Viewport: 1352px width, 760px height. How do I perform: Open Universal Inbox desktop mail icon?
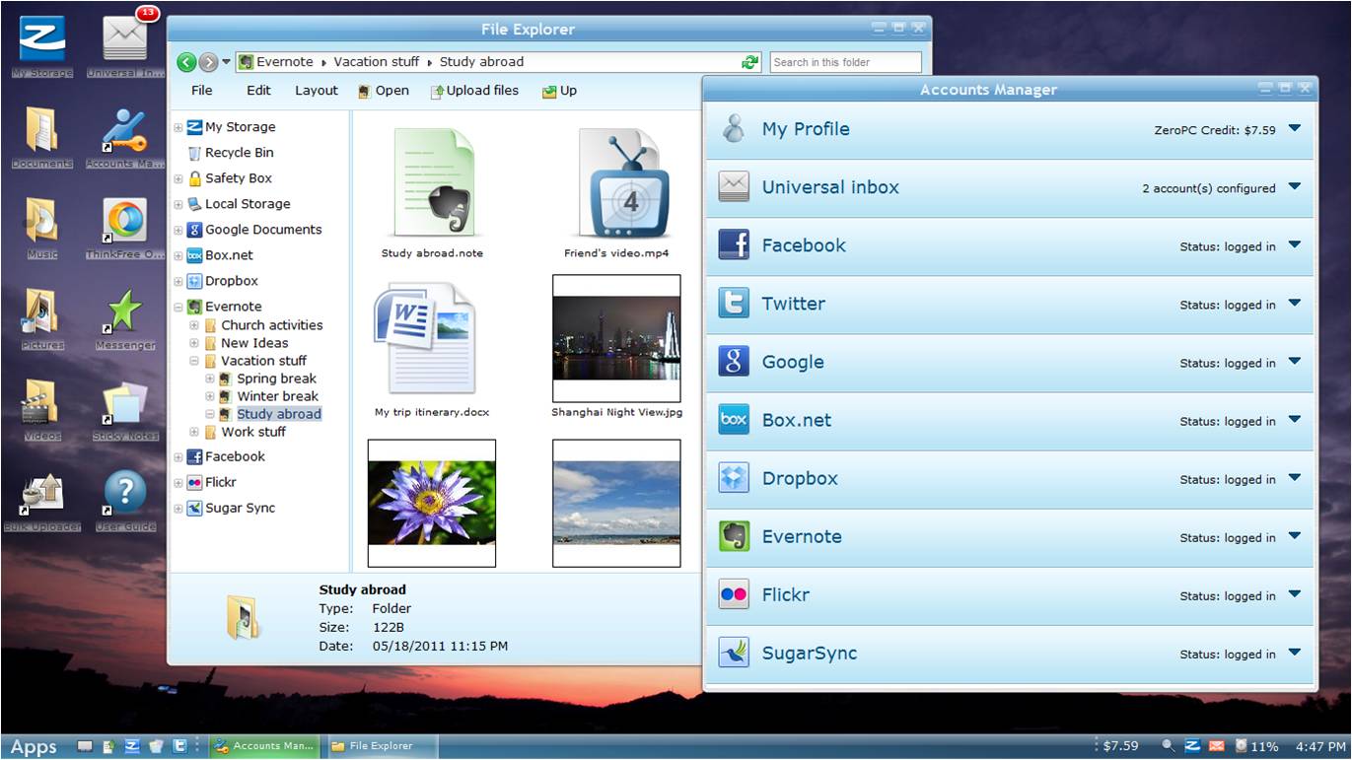[125, 40]
